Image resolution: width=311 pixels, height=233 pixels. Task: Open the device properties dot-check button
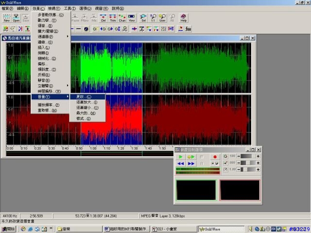215,164
